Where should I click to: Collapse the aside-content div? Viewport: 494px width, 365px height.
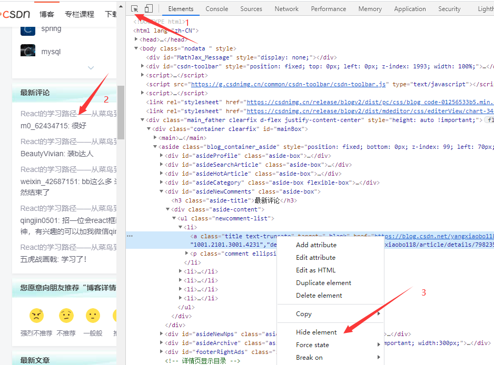[x=167, y=209]
